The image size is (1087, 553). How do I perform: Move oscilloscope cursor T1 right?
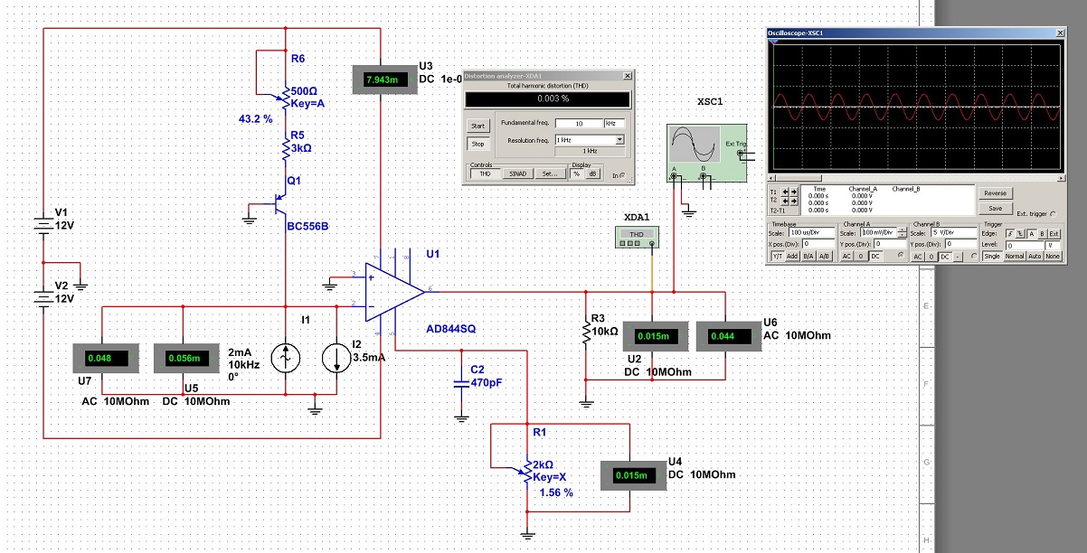[x=794, y=192]
